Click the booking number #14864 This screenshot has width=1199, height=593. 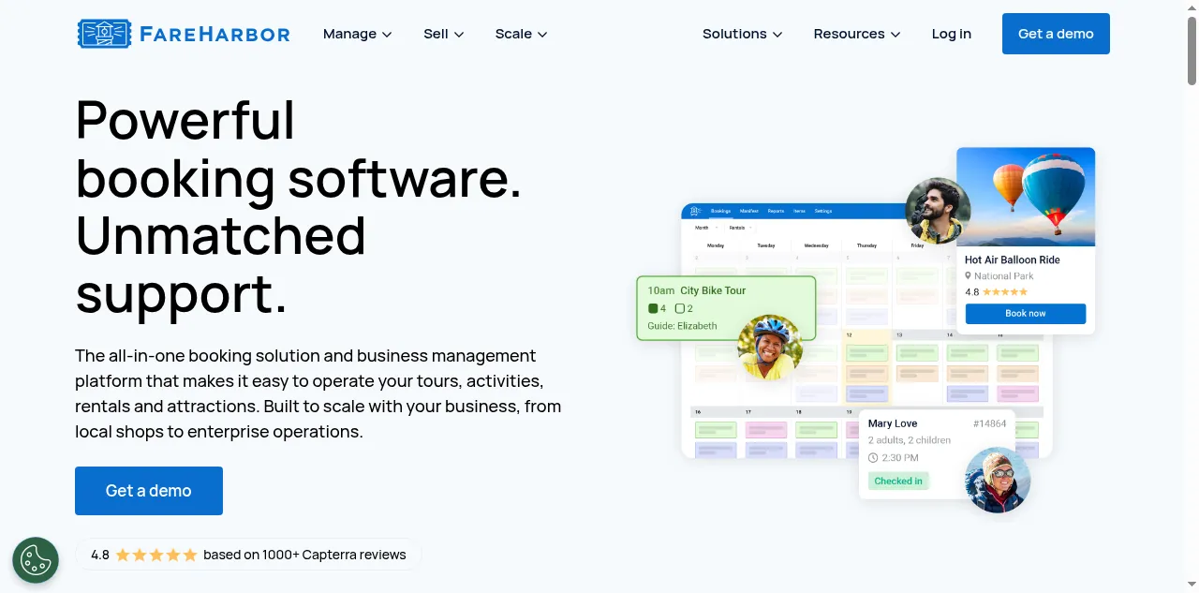989,423
